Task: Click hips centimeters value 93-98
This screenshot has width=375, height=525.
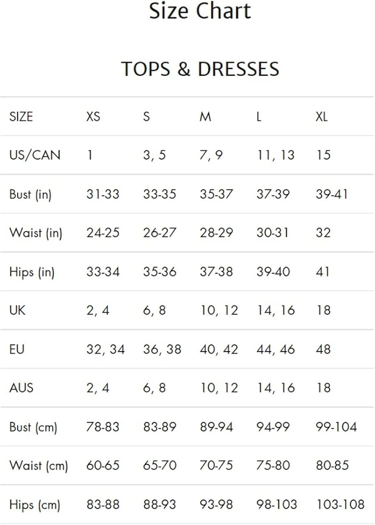Action: coord(216,504)
